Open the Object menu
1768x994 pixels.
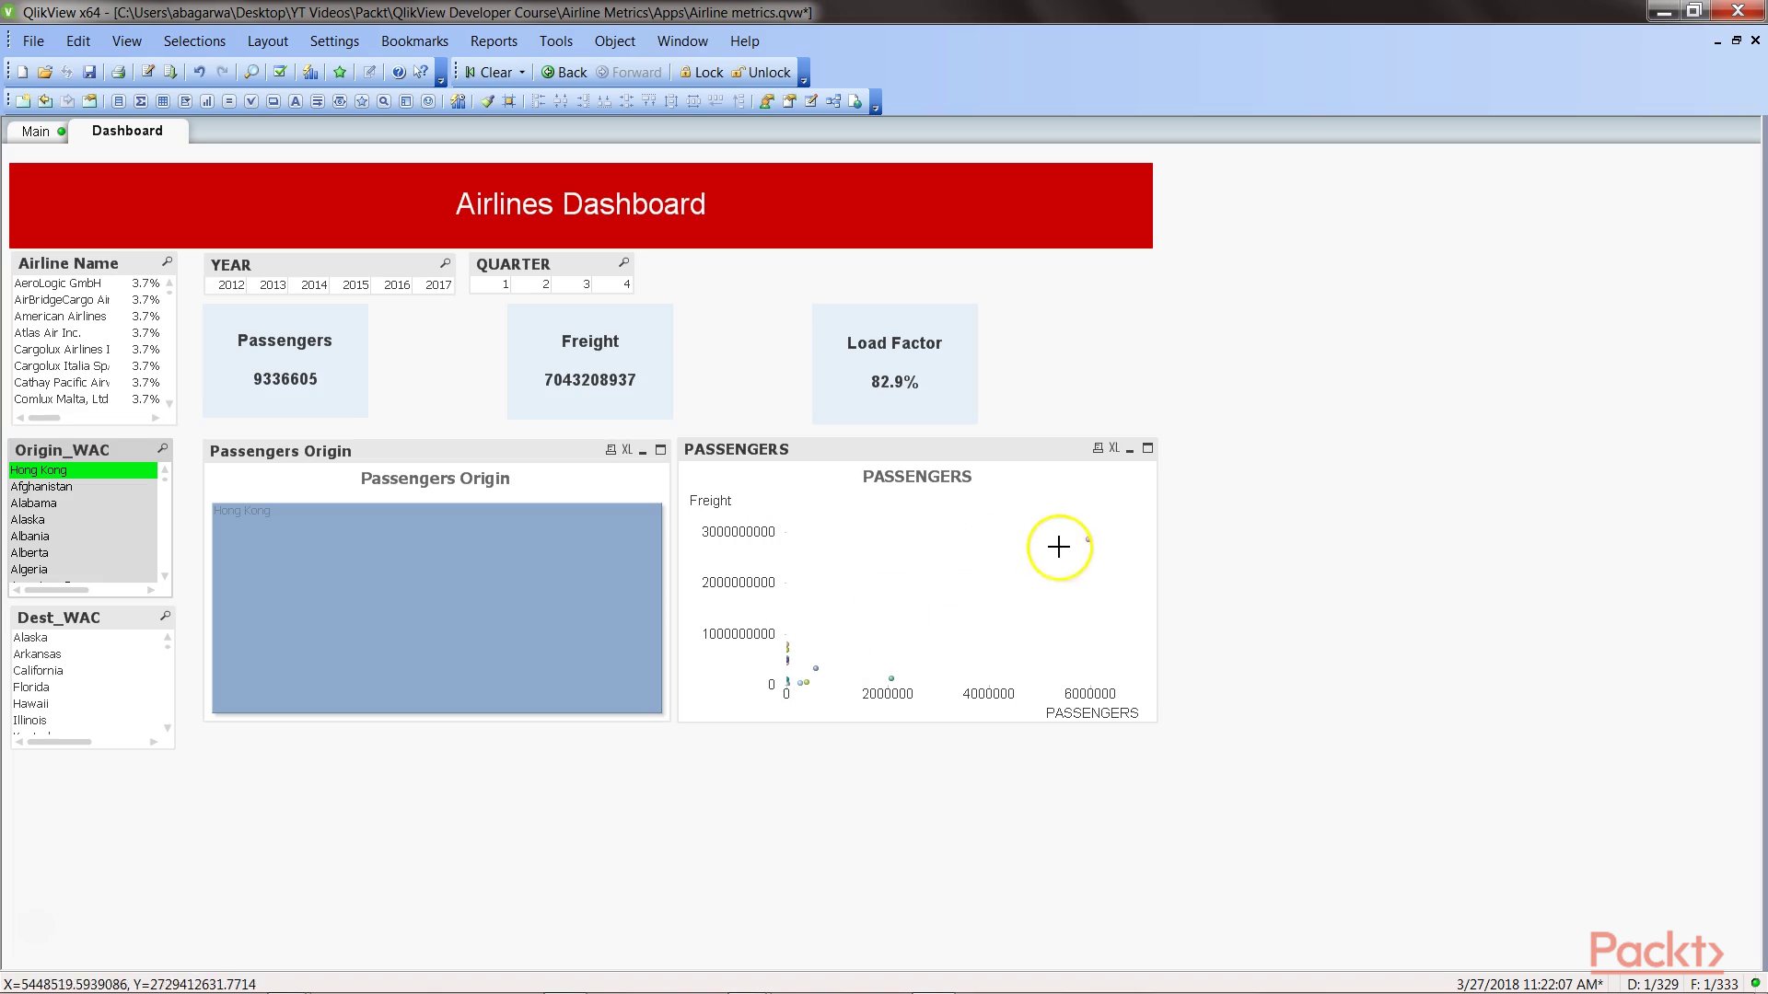pyautogui.click(x=614, y=41)
